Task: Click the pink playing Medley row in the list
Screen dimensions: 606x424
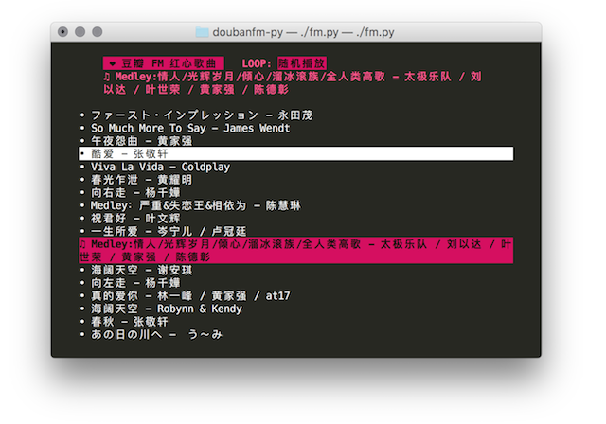Action: tap(296, 250)
